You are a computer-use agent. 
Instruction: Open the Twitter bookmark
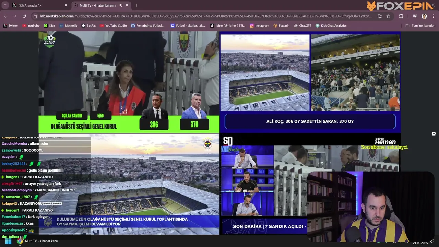(11, 26)
